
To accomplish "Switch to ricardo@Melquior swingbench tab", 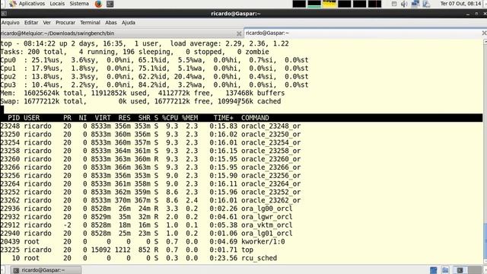I will coord(122,33).
